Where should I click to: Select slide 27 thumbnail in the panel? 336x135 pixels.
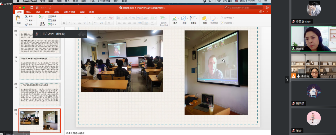click(x=40, y=68)
